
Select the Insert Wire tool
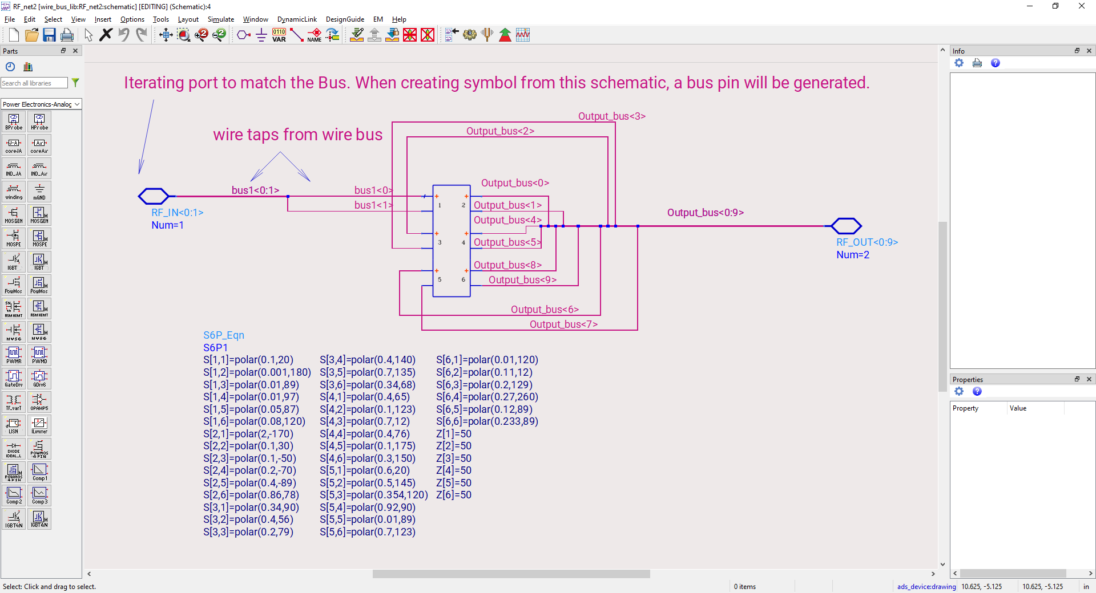click(297, 35)
